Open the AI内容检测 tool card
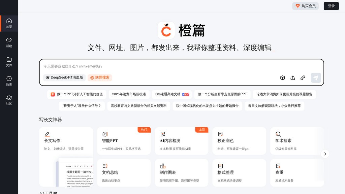Viewport: 345px width, 194px height. point(181,141)
